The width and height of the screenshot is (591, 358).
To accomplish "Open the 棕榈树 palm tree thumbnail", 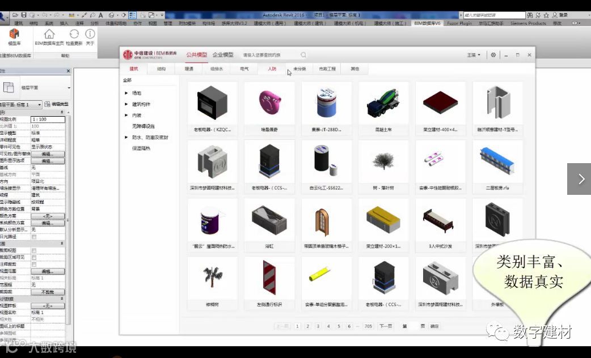I will pos(212,278).
